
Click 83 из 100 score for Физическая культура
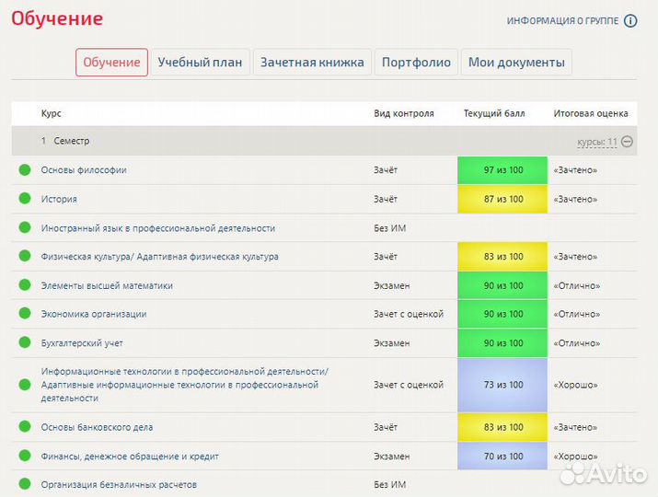(x=502, y=257)
